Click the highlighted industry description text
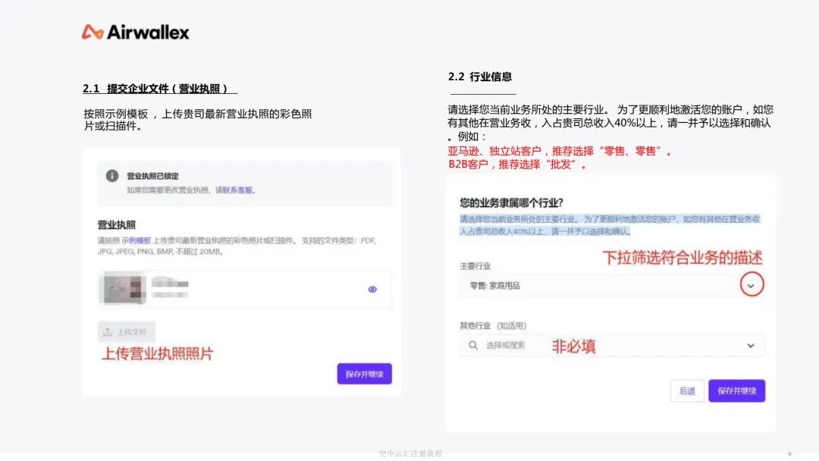This screenshot has height=461, width=819. [610, 225]
